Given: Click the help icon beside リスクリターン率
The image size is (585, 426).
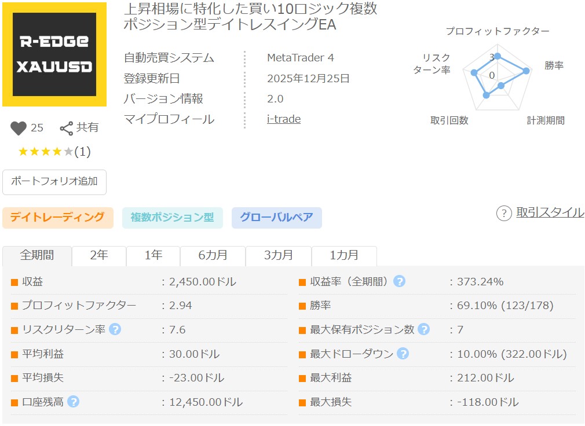Looking at the screenshot, I should (x=115, y=329).
